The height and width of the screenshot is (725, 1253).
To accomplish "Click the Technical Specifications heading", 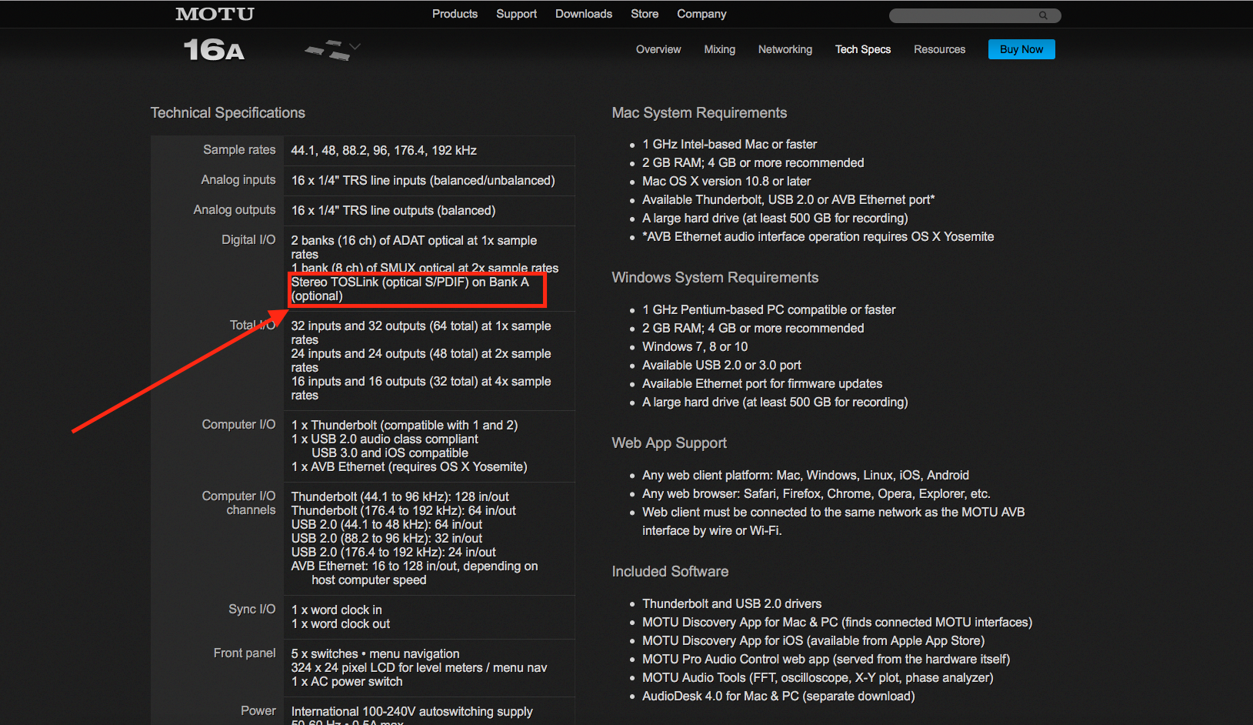I will coord(228,113).
